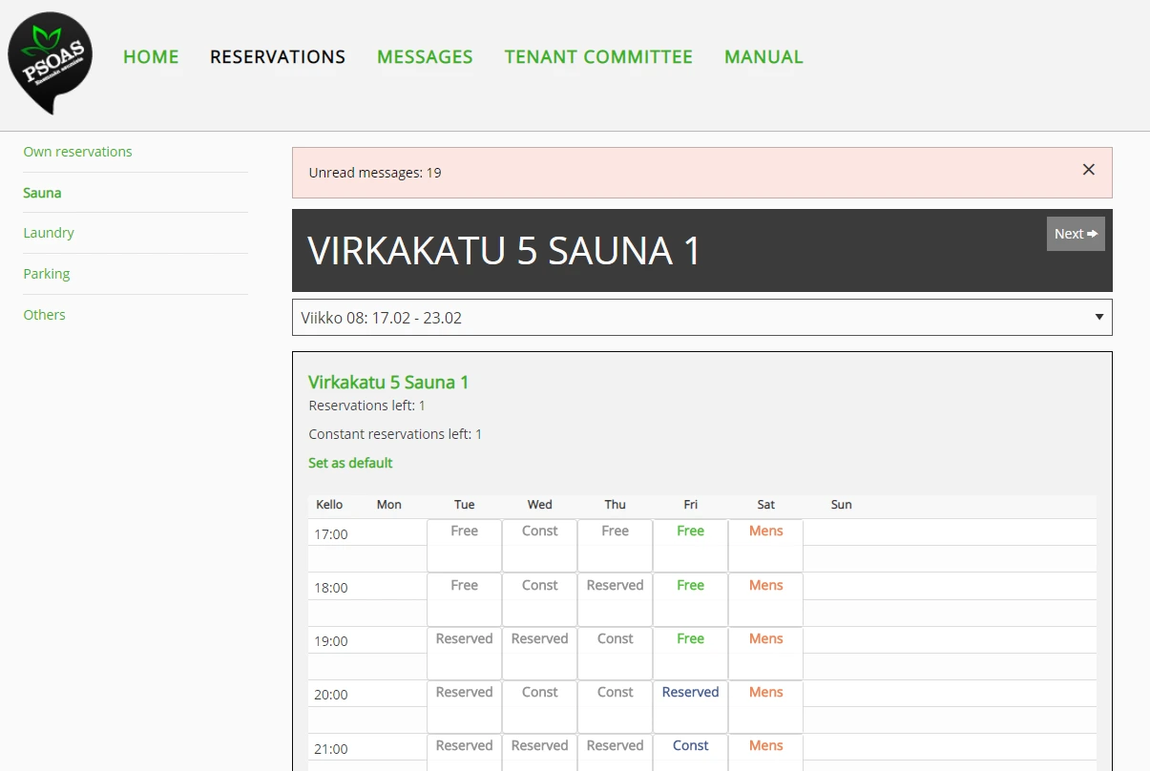1150x771 pixels.
Task: Click the Sat column header
Action: pos(766,505)
